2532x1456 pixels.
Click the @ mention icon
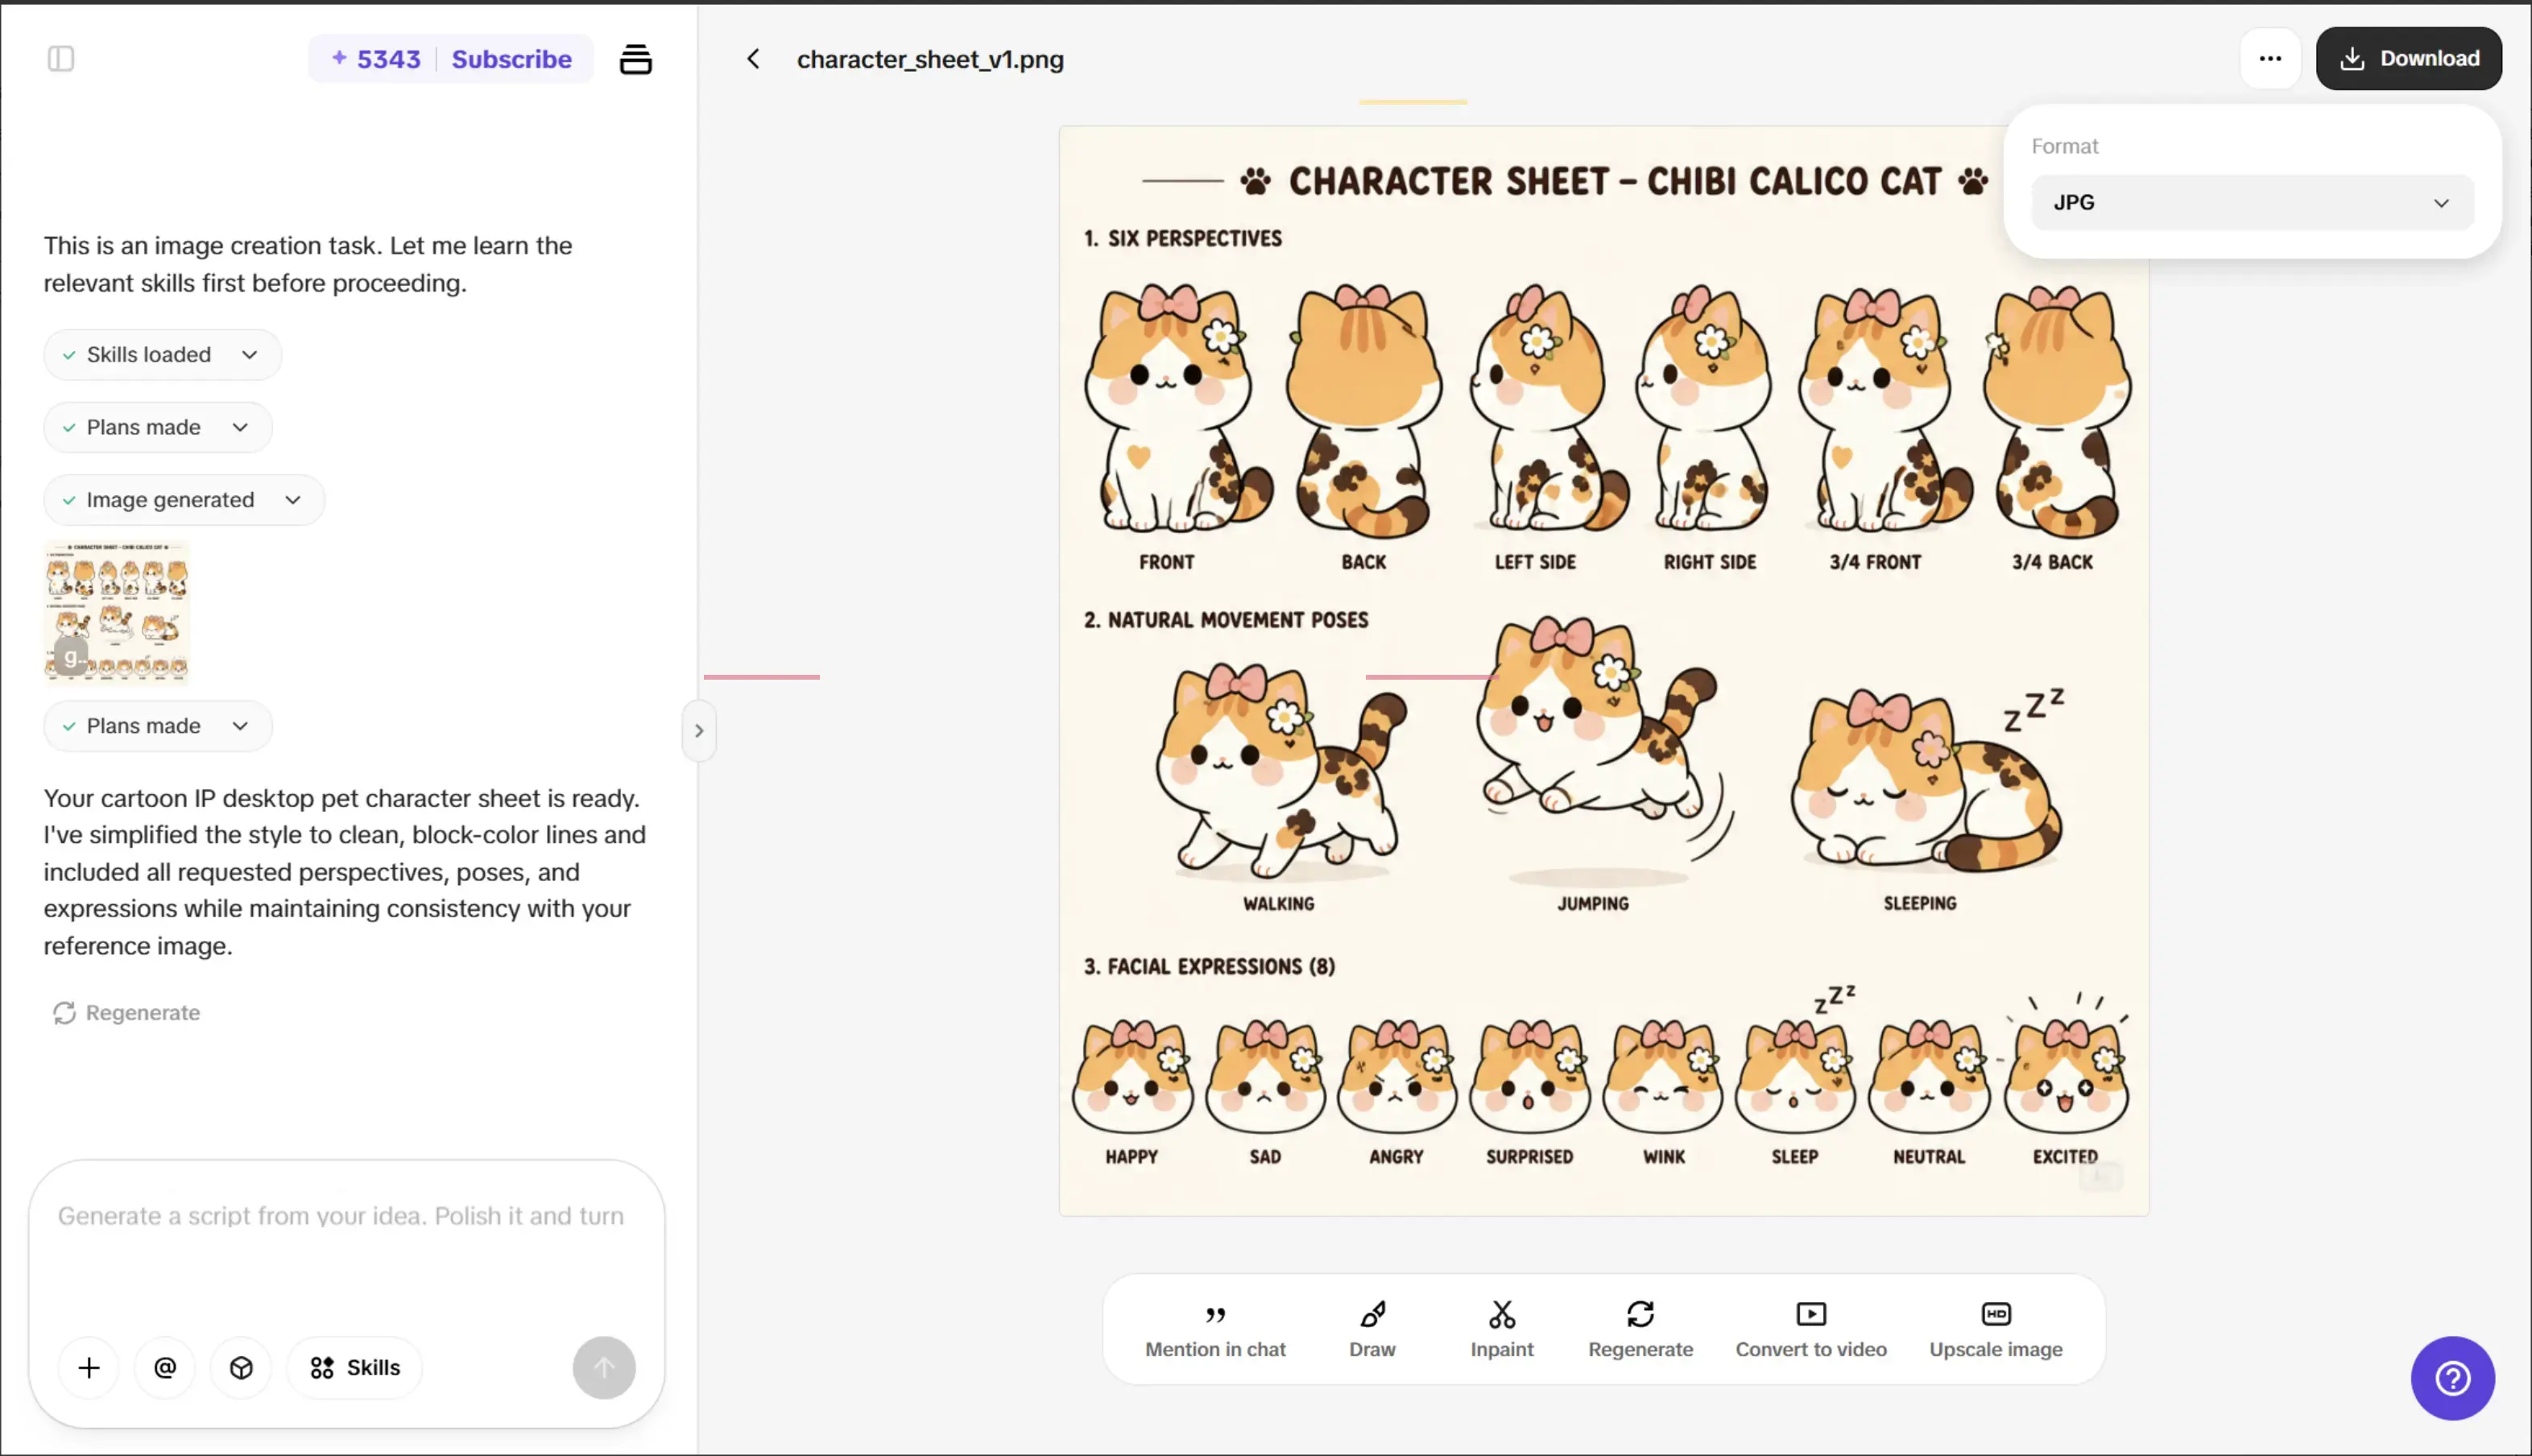165,1368
